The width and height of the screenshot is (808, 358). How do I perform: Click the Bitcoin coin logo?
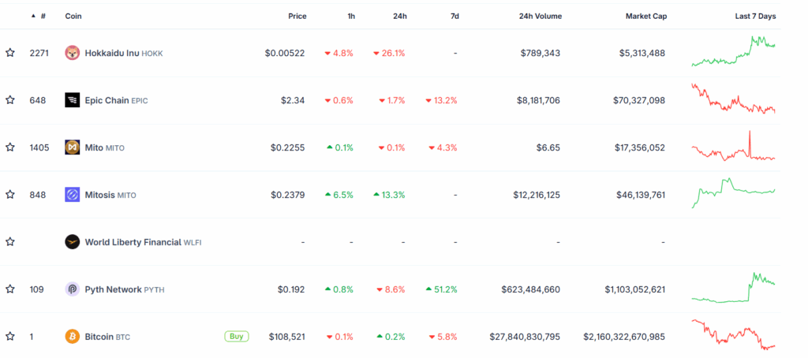pyautogui.click(x=73, y=337)
